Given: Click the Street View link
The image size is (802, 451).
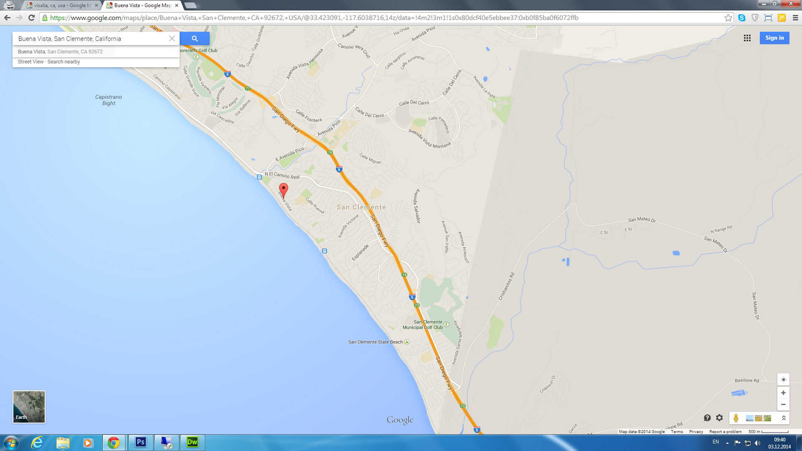Looking at the screenshot, I should (x=30, y=62).
